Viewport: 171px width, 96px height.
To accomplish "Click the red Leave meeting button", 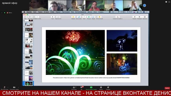I will (x=167, y=88).
